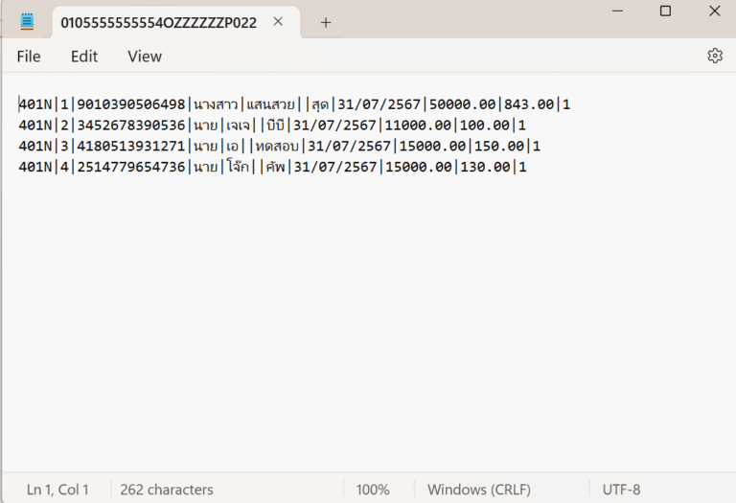The image size is (736, 503).
Task: Minimize the Notepad window
Action: (618, 11)
